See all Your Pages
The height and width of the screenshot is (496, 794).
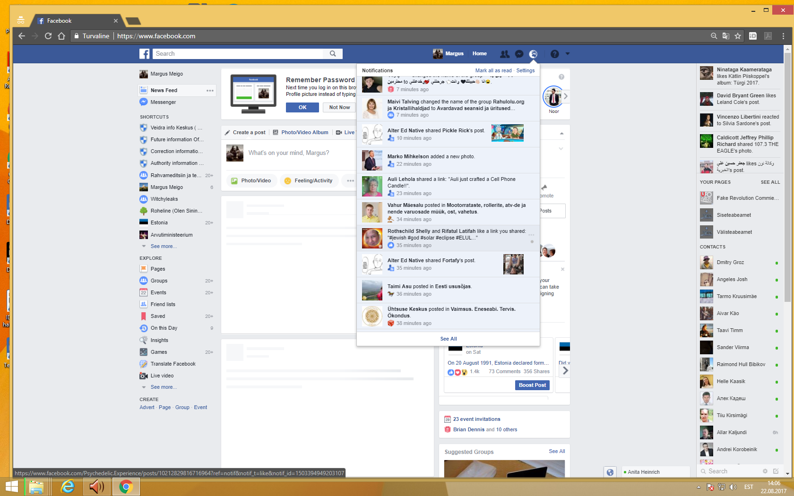pyautogui.click(x=770, y=182)
